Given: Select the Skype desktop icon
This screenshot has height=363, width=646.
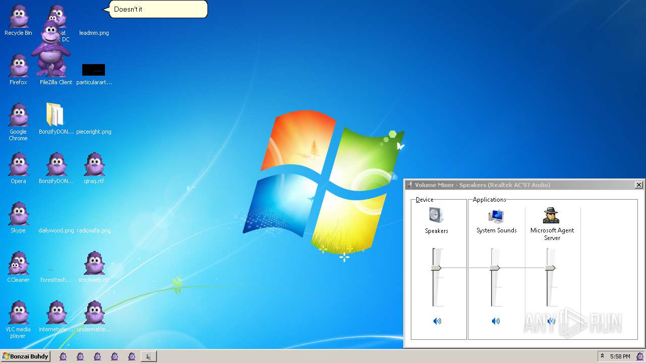Looking at the screenshot, I should (x=18, y=218).
